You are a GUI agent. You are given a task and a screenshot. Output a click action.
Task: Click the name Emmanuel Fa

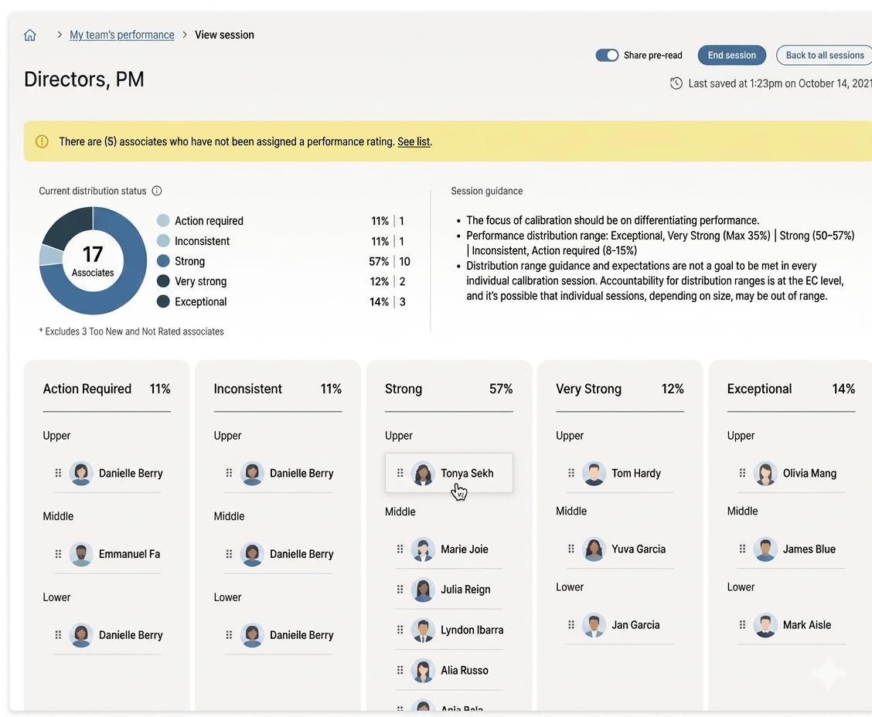[x=130, y=554]
